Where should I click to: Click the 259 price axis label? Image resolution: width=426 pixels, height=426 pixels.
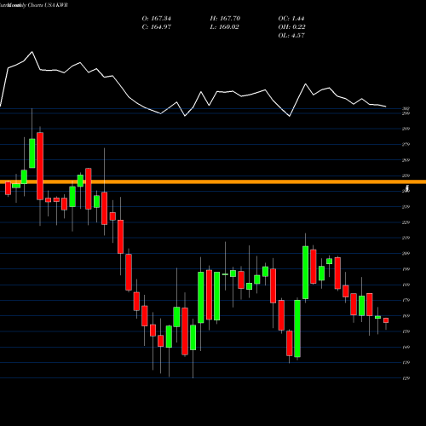point(406,176)
